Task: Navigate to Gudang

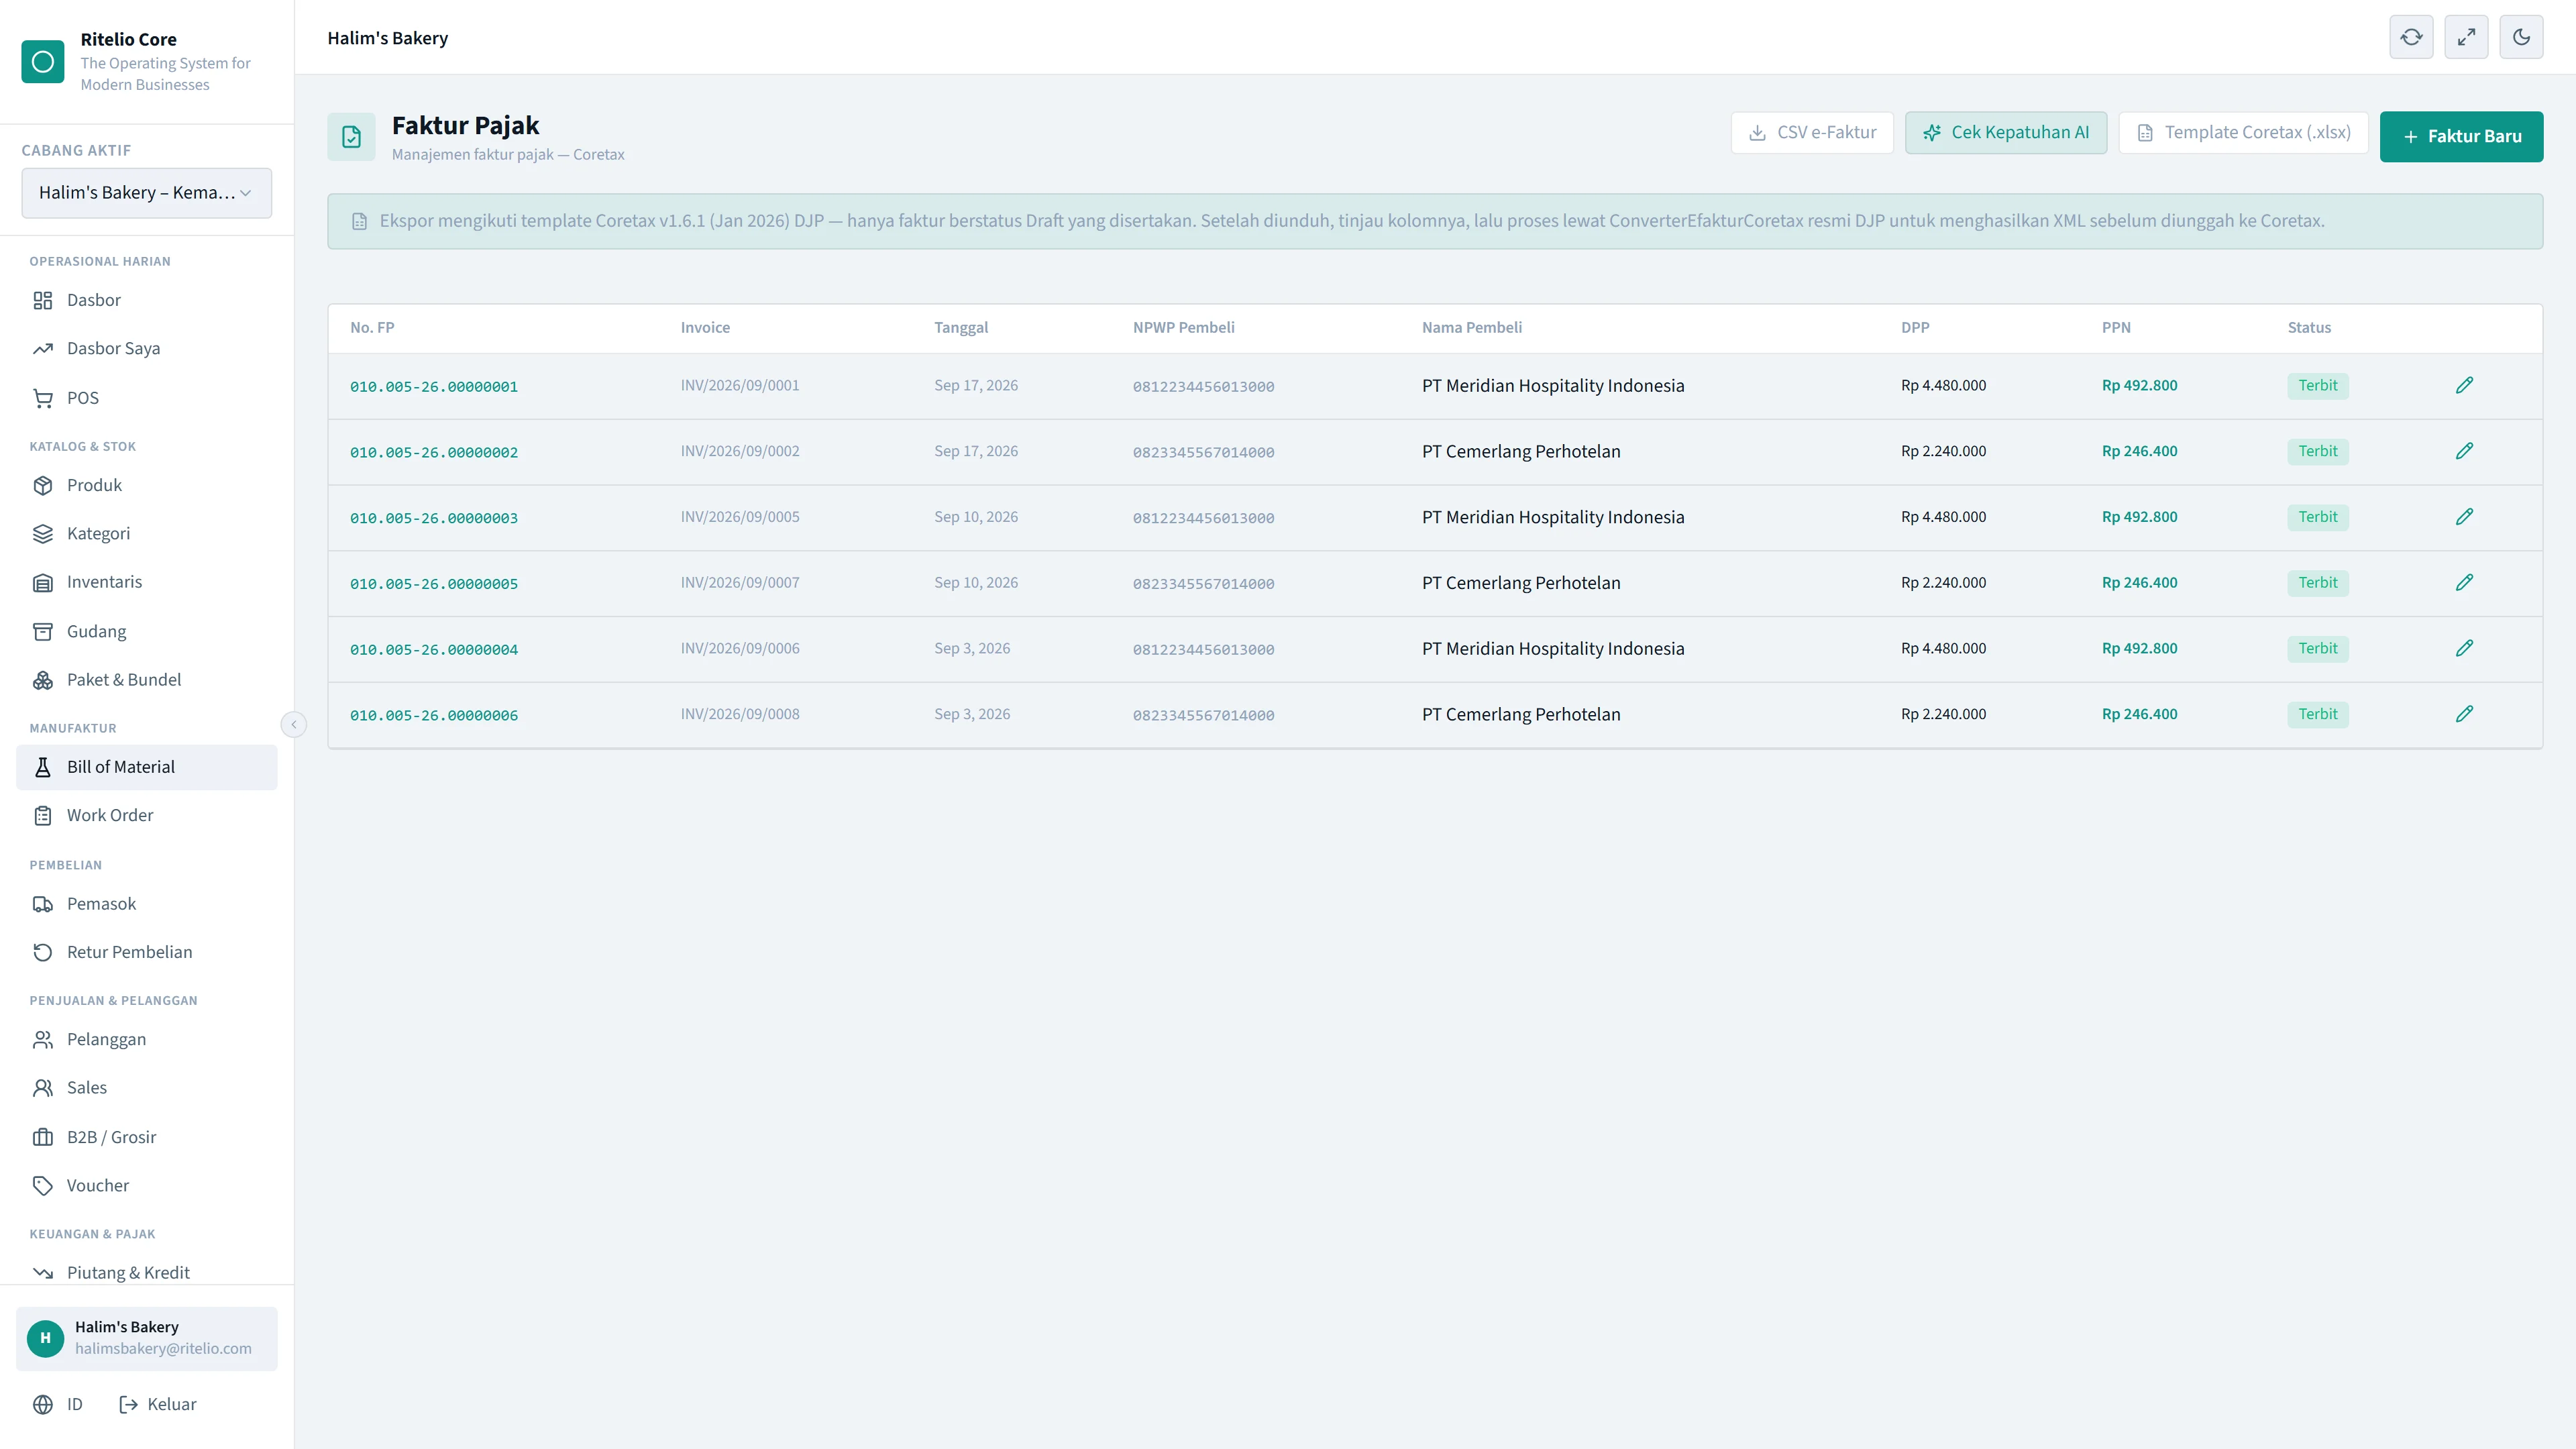Action: point(146,631)
